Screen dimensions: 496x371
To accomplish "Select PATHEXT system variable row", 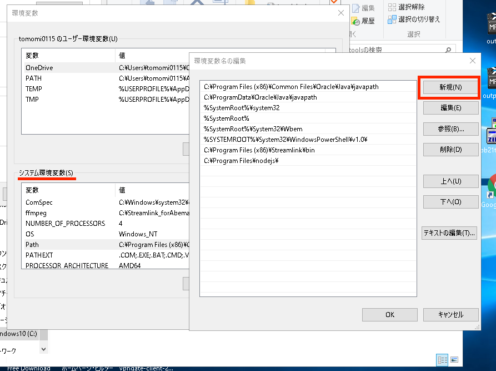I will (x=106, y=255).
